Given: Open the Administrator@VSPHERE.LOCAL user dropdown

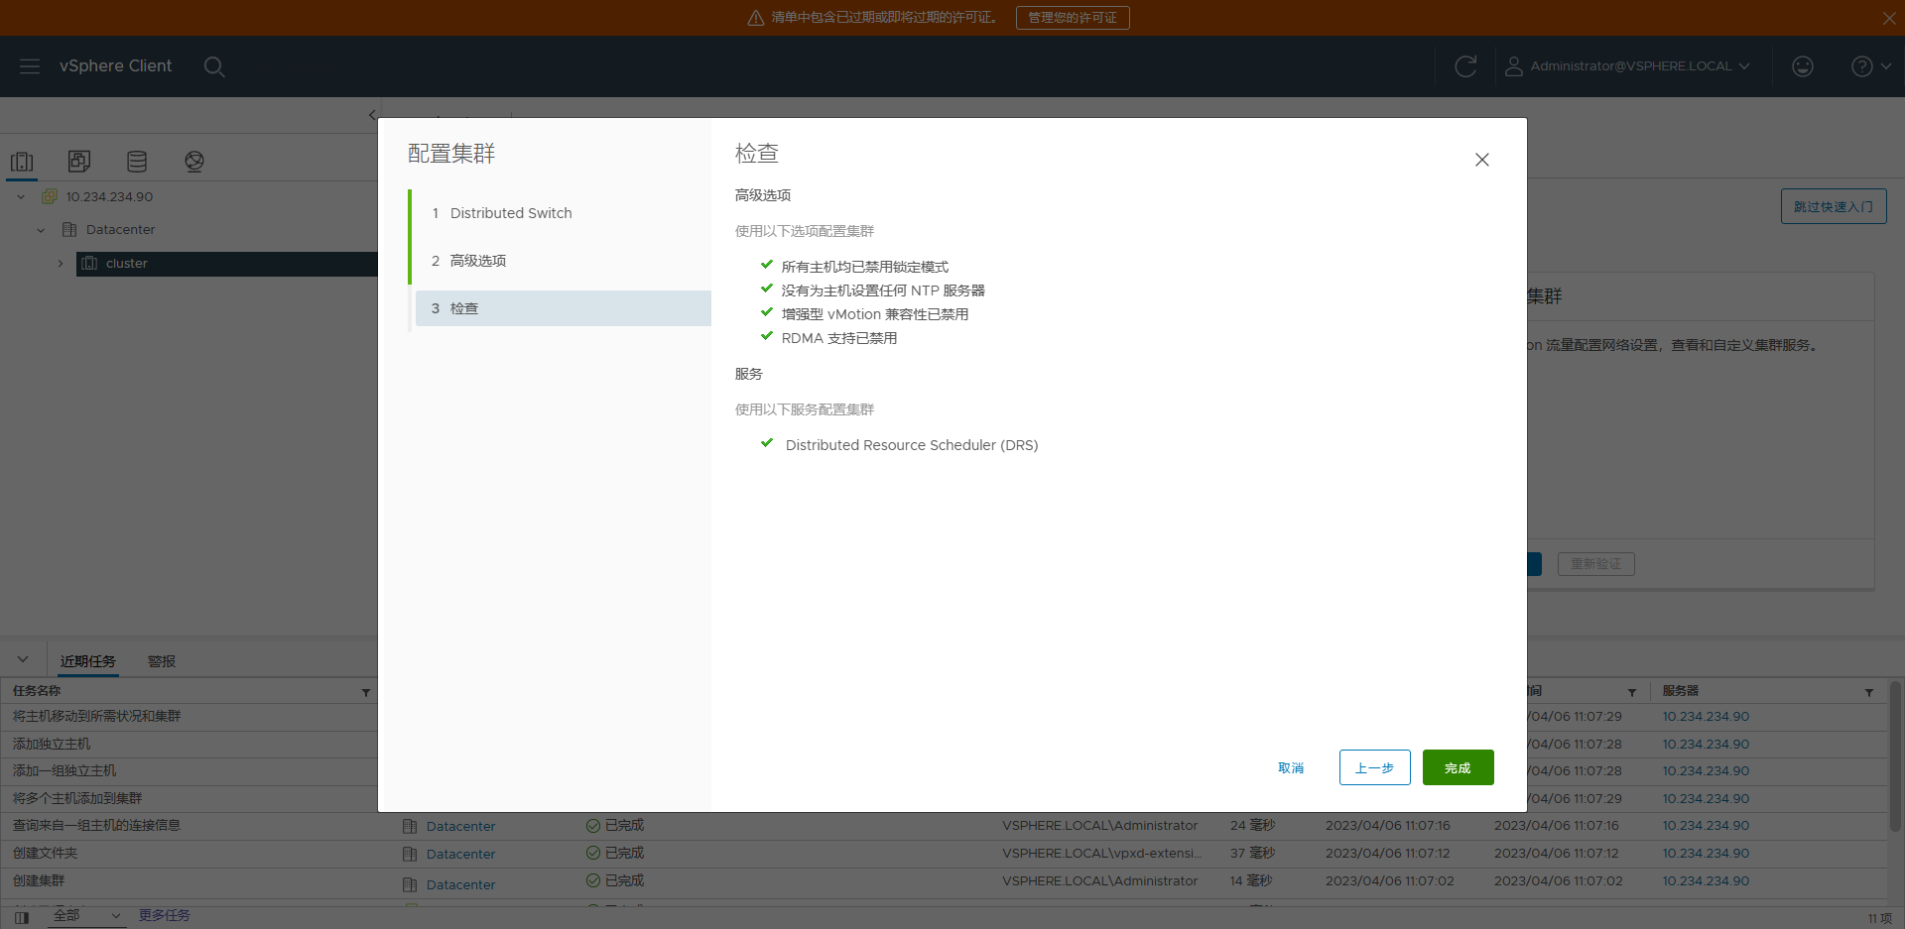Looking at the screenshot, I should (x=1627, y=66).
